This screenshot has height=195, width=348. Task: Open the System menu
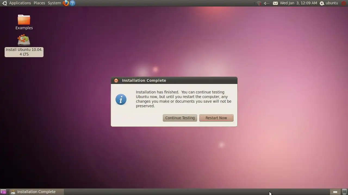pos(54,3)
